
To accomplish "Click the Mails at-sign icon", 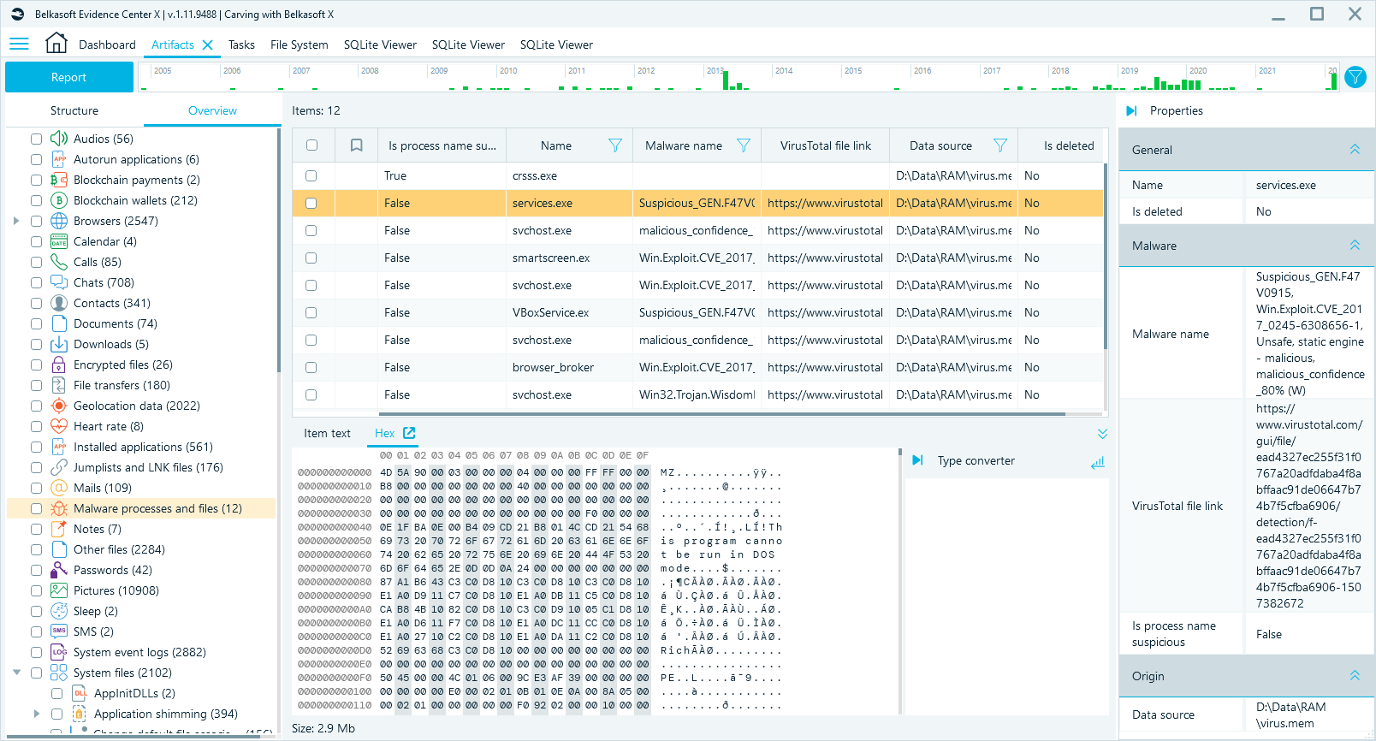I will point(59,488).
